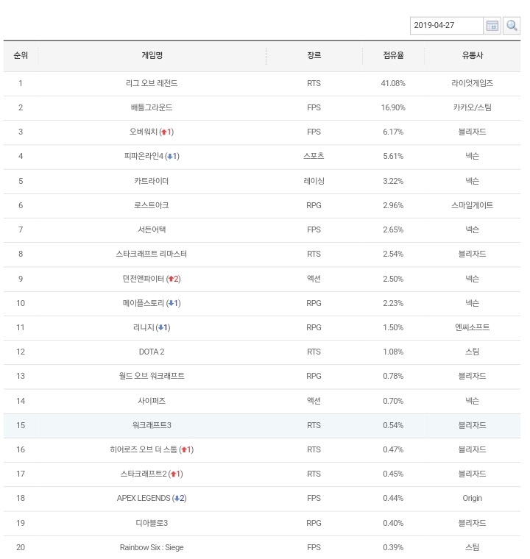
Task: Click blue down arrow beside 메이플스토리
Action: pyautogui.click(x=171, y=303)
